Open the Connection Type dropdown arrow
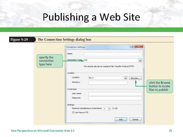Image resolution: width=183 pixels, height=137 pixels. (140, 60)
